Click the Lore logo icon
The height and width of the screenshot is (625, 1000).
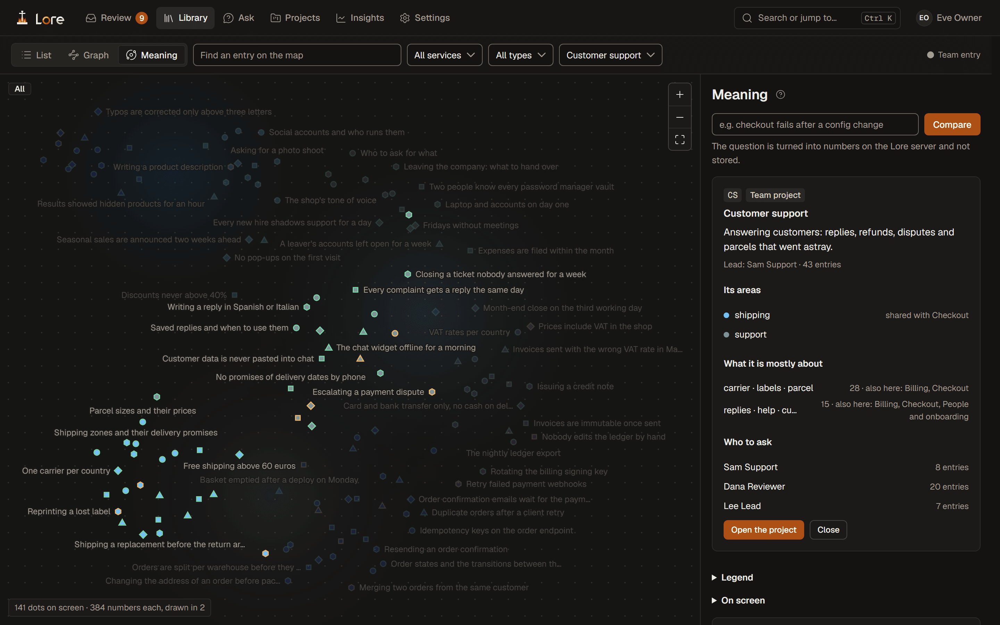click(22, 18)
